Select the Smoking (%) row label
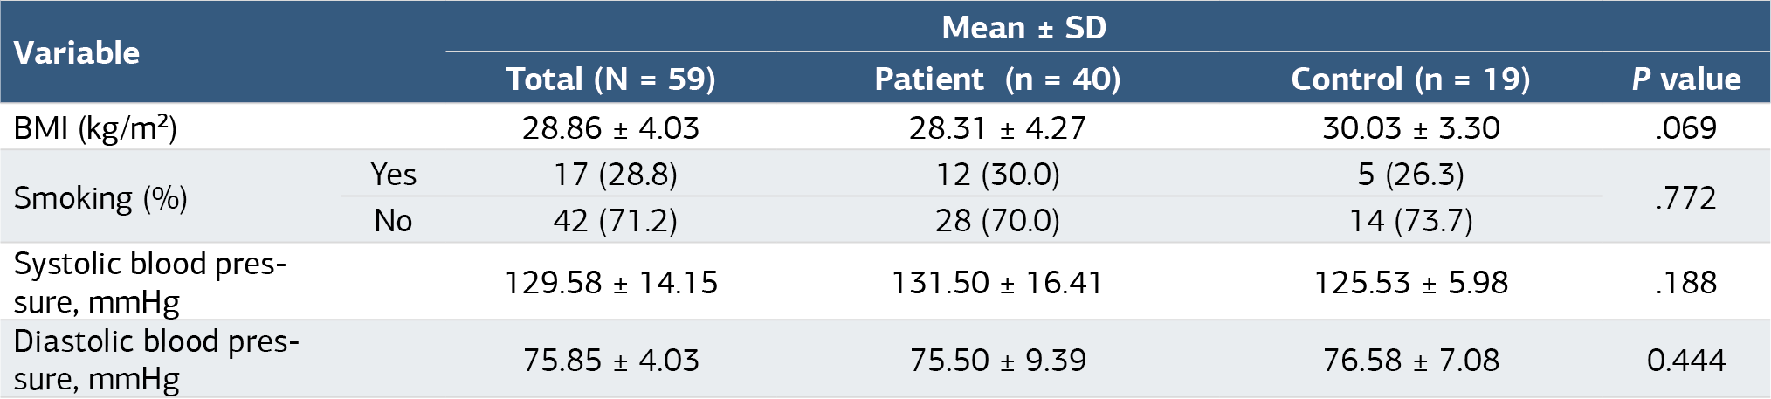This screenshot has width=1771, height=399. [100, 198]
